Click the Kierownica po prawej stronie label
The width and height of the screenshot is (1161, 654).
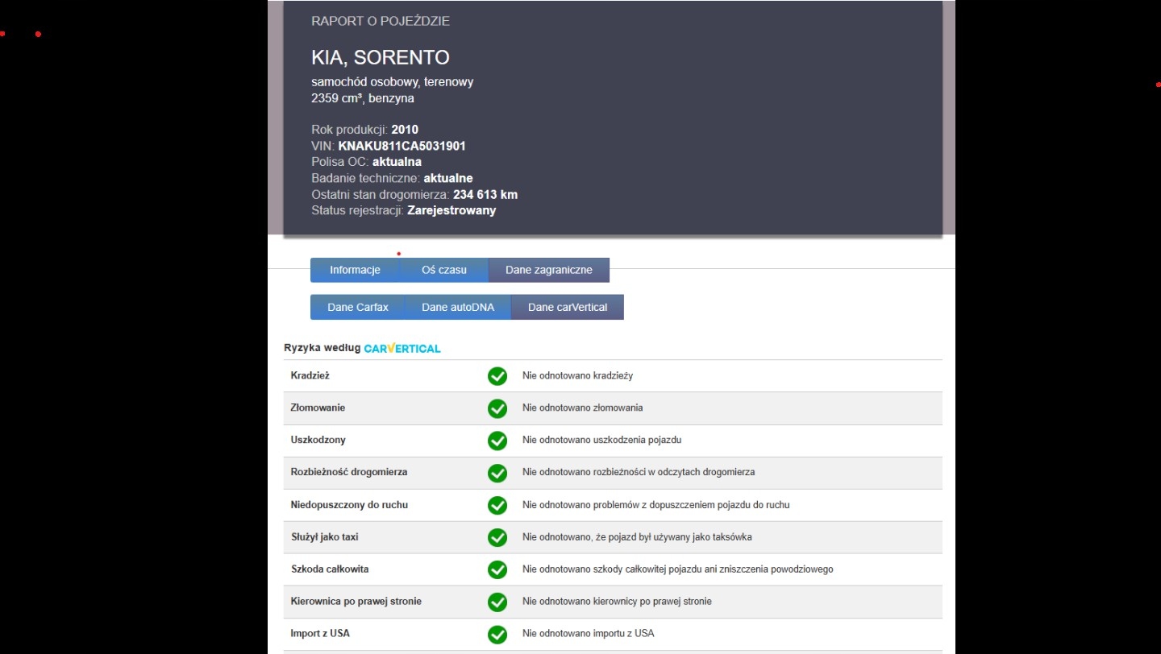click(356, 602)
